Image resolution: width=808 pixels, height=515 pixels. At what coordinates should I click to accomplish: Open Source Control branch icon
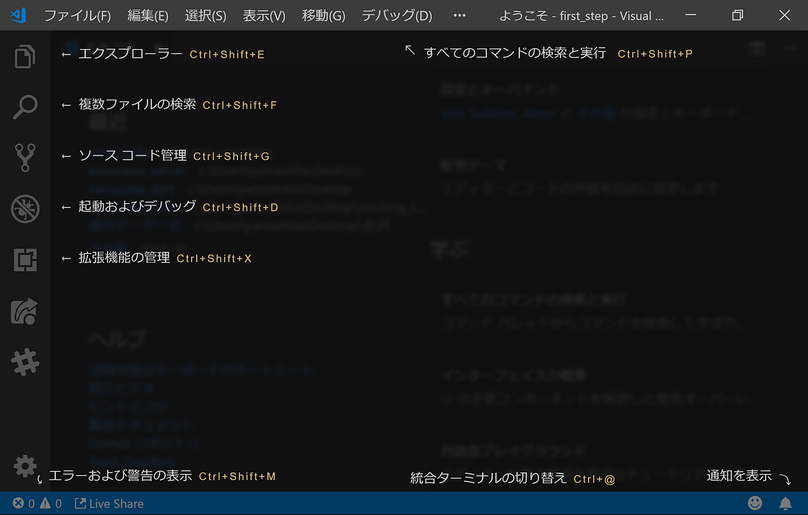click(25, 158)
